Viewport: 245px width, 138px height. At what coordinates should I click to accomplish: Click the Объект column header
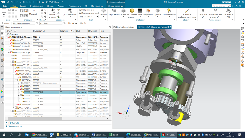19,31
